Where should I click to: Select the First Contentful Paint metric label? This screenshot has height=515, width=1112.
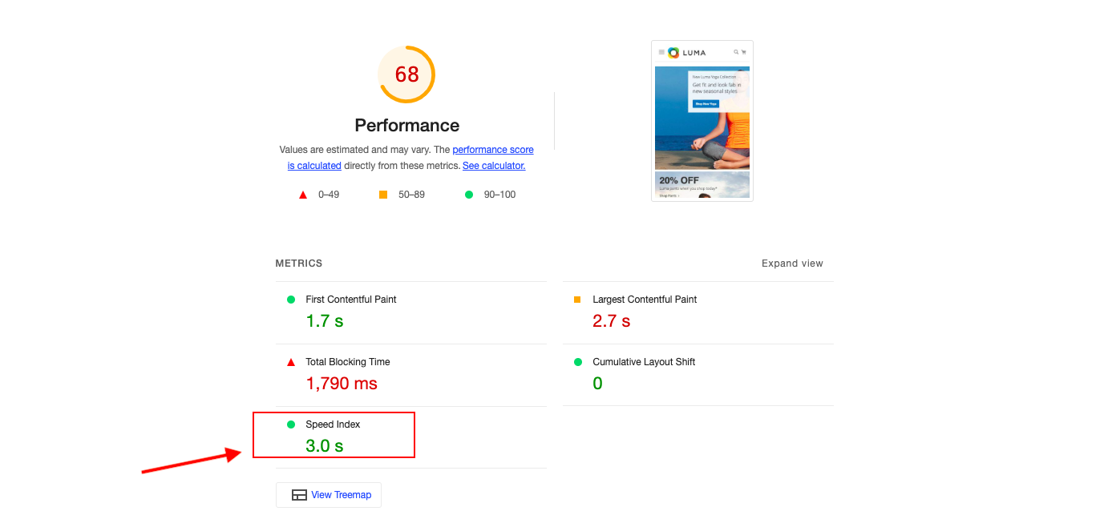tap(350, 300)
